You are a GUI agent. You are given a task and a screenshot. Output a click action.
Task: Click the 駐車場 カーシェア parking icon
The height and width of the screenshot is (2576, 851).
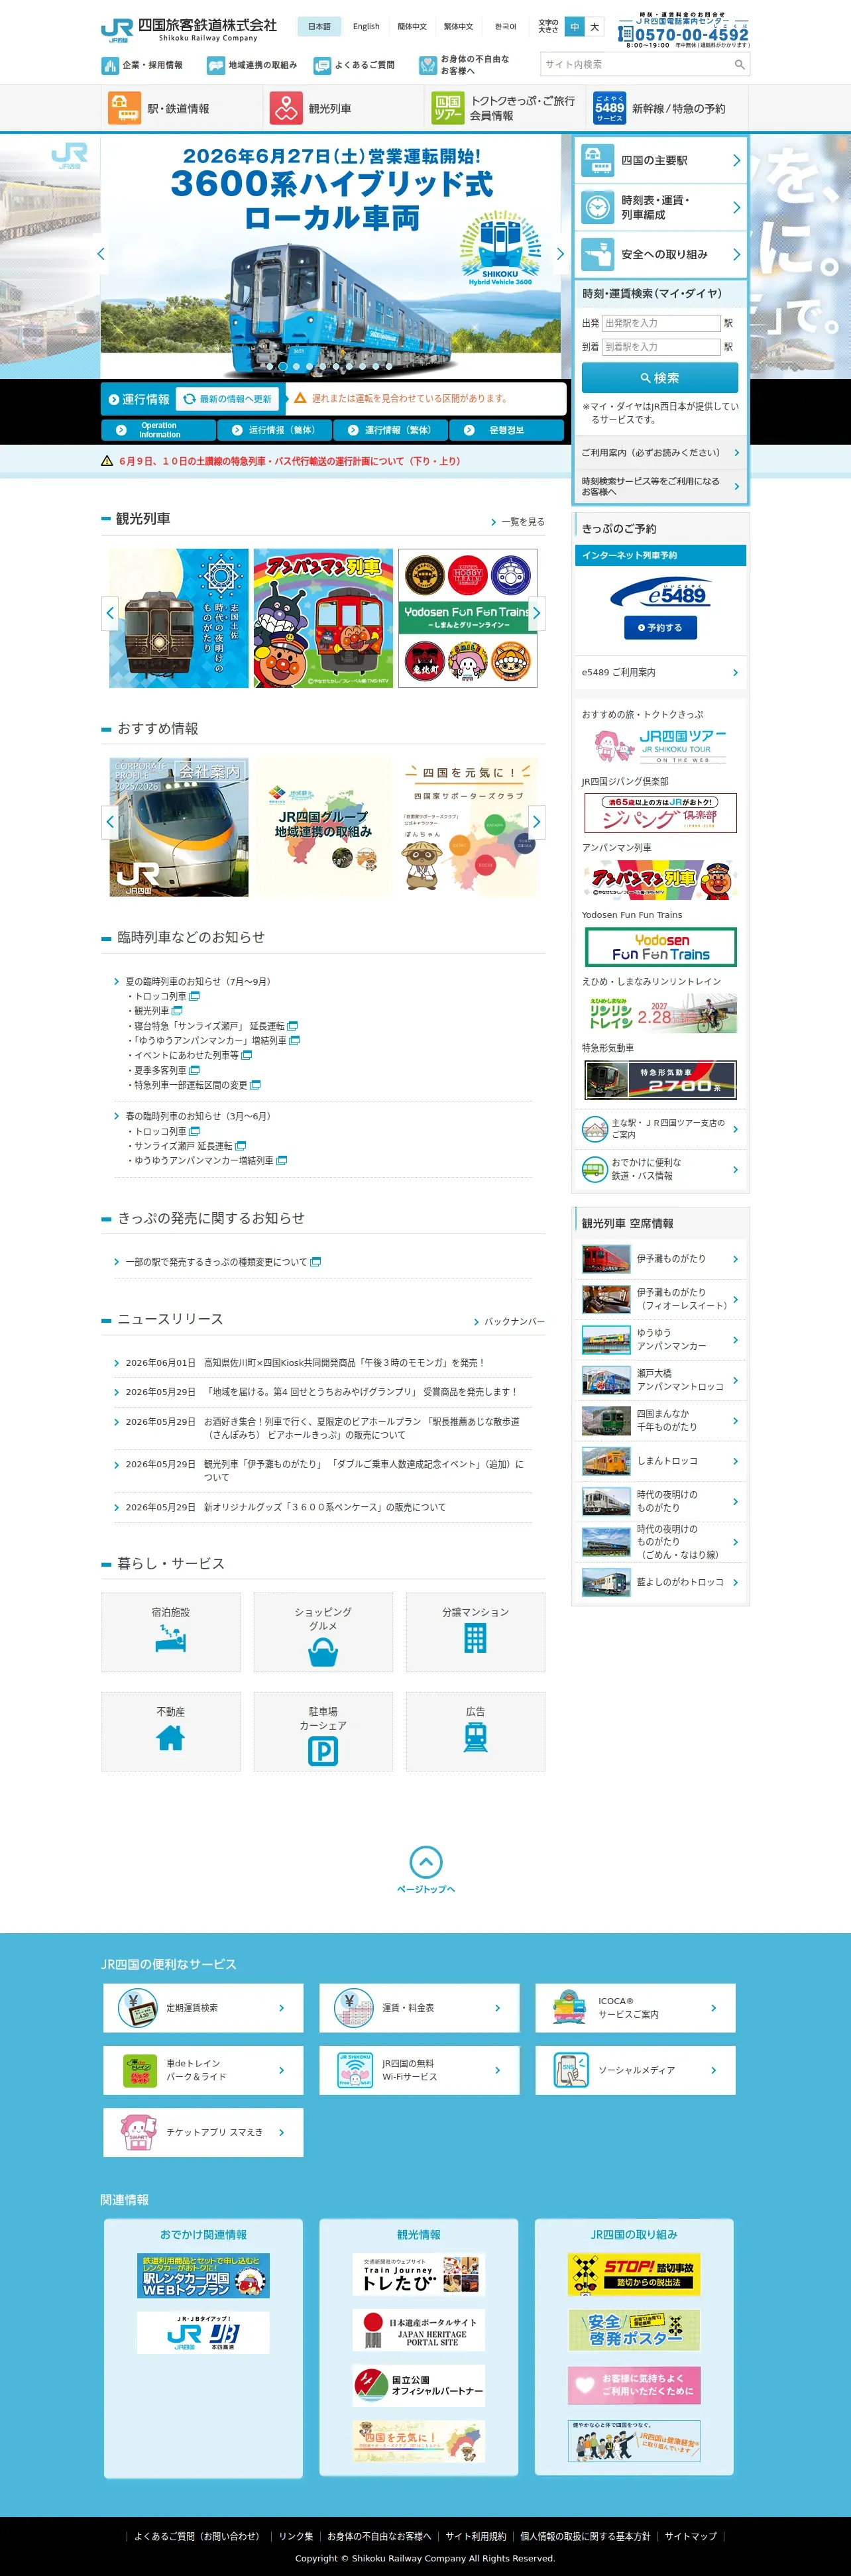click(x=323, y=1751)
